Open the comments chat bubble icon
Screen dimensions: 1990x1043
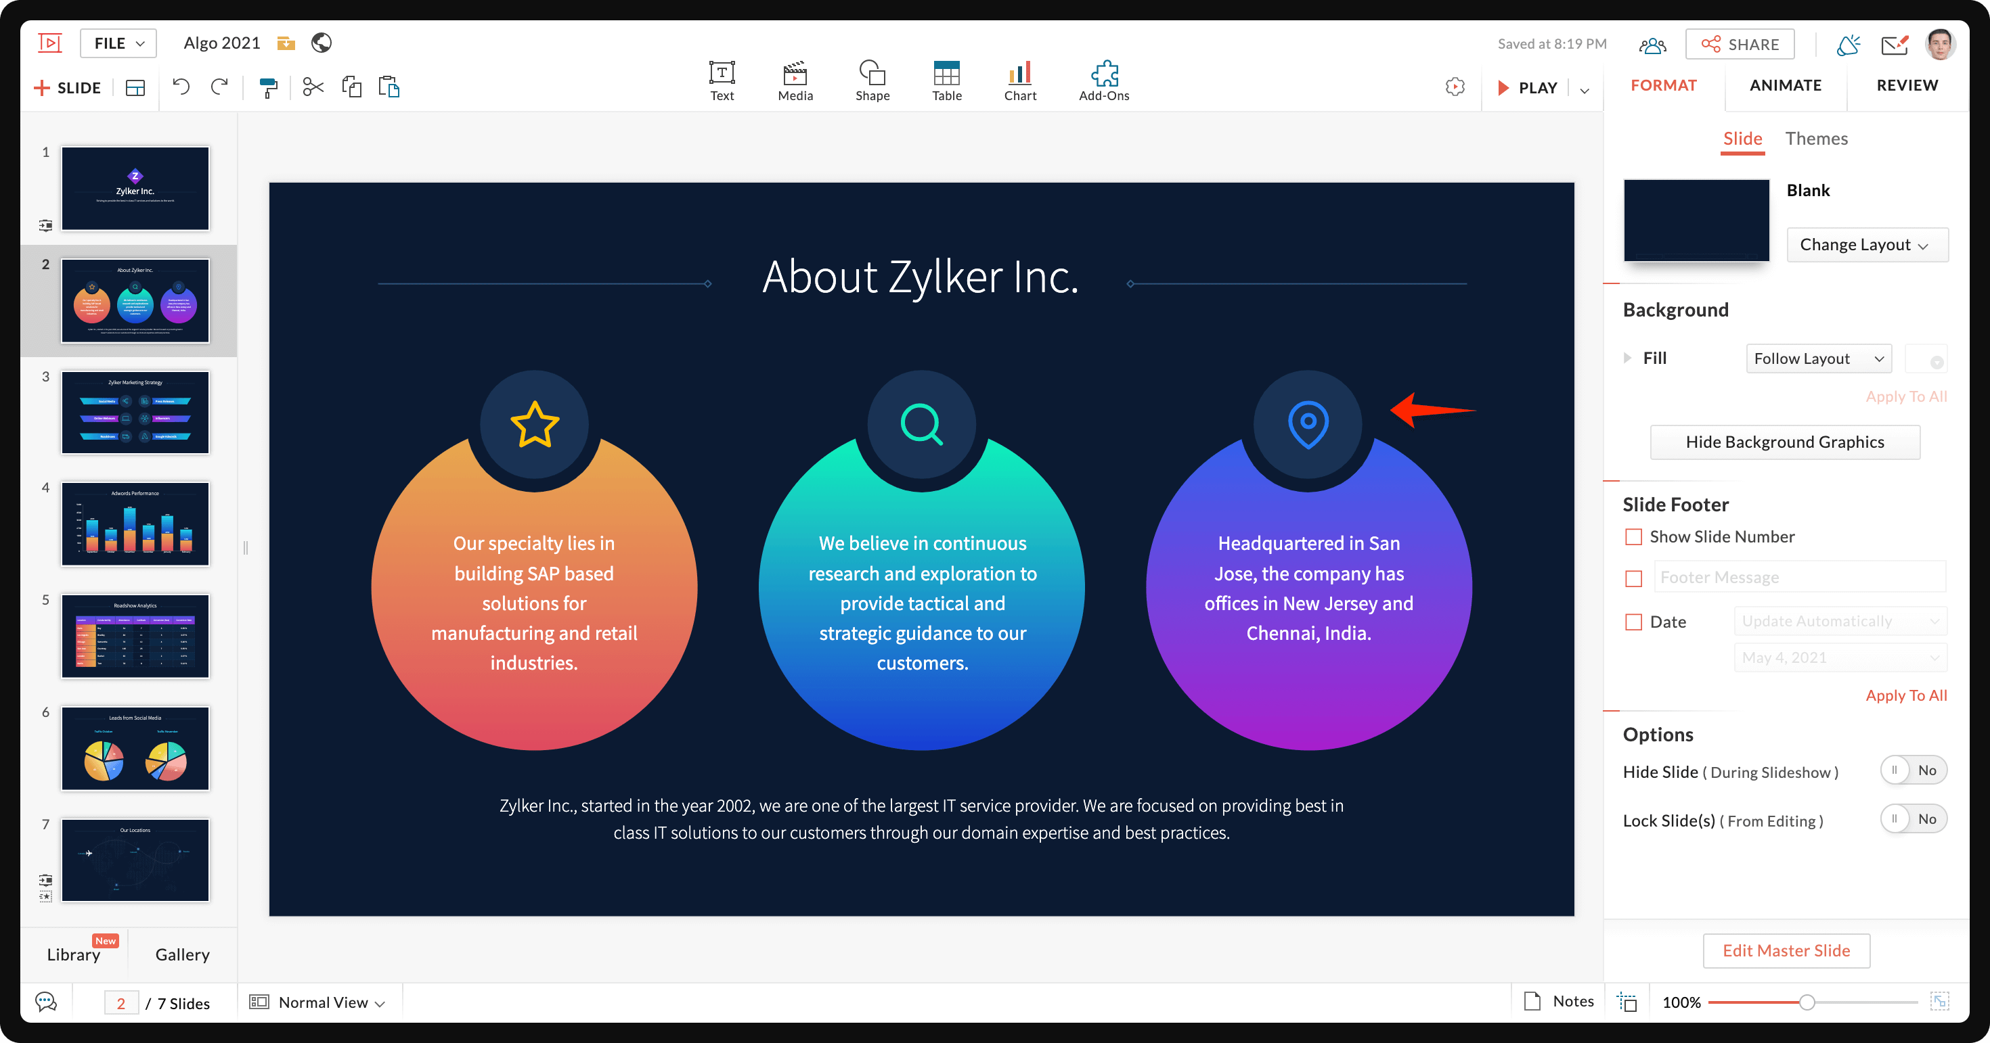[x=46, y=1002]
